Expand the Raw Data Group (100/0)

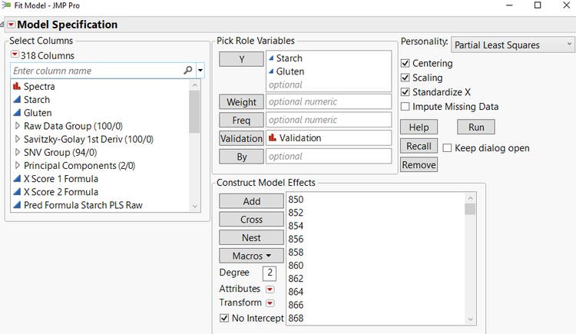coord(18,126)
